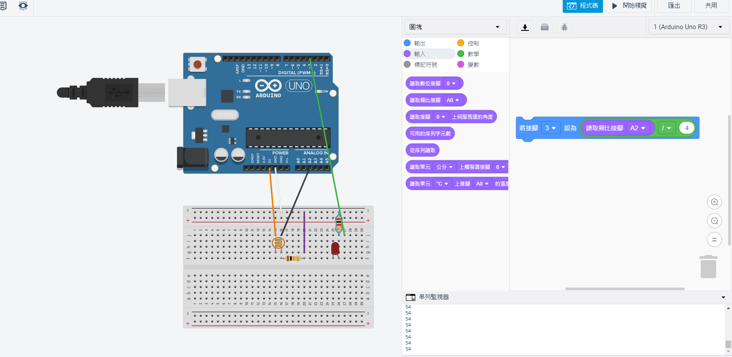
Task: Click the debugger bug icon
Action: pos(564,27)
